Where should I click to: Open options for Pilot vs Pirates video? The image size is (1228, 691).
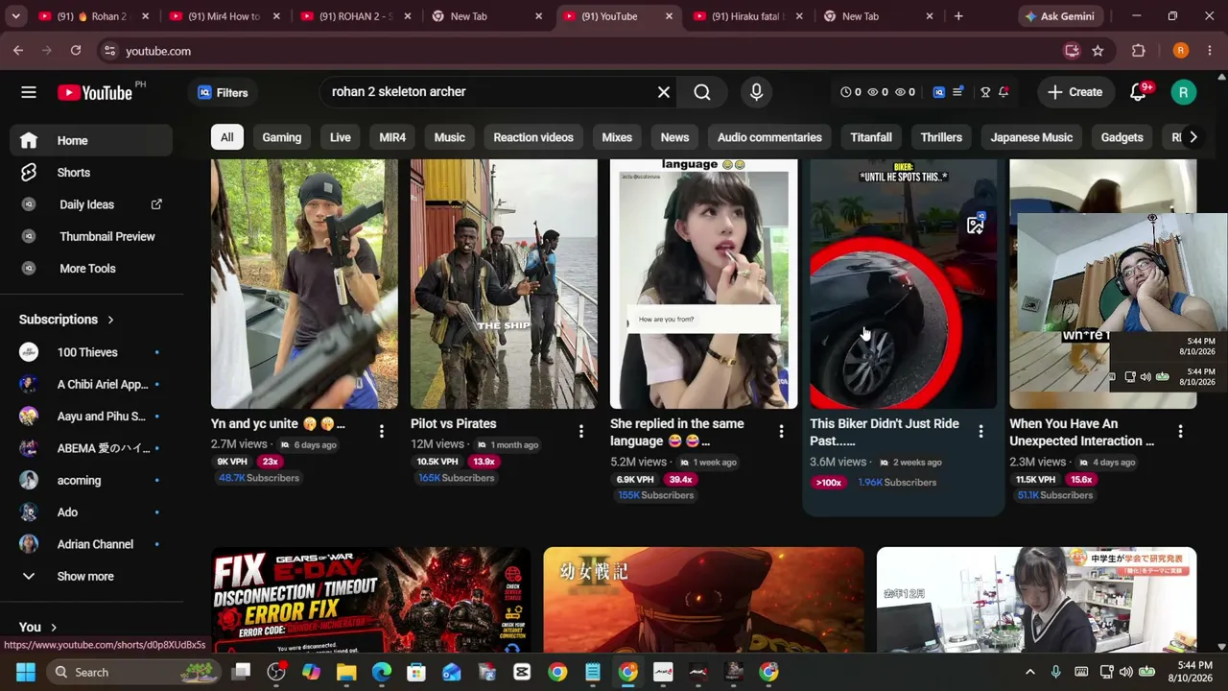(x=580, y=432)
